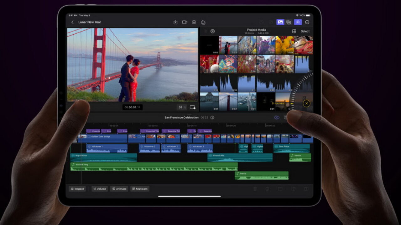This screenshot has height=225, width=401.
Task: Select the Yin and Yang music clip
Action: pyautogui.click(x=154, y=167)
